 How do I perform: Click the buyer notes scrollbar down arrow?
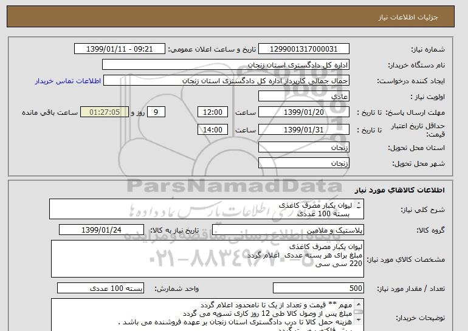[359, 320]
